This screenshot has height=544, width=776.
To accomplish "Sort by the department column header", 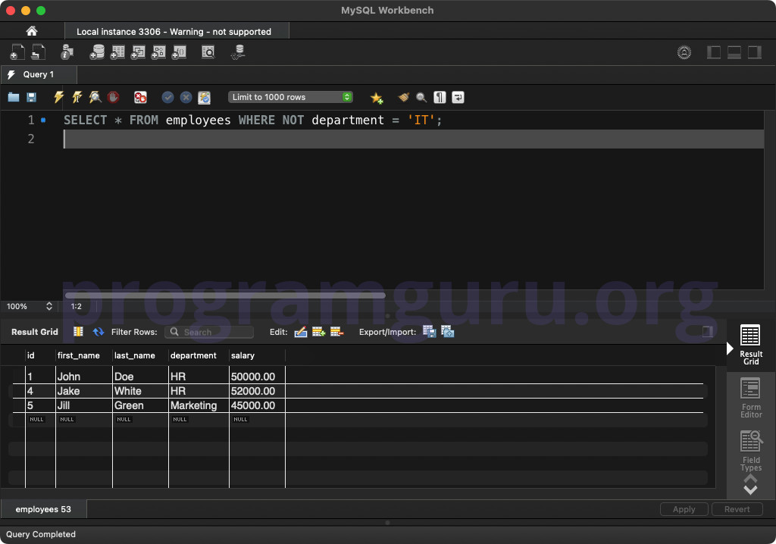I will point(199,355).
